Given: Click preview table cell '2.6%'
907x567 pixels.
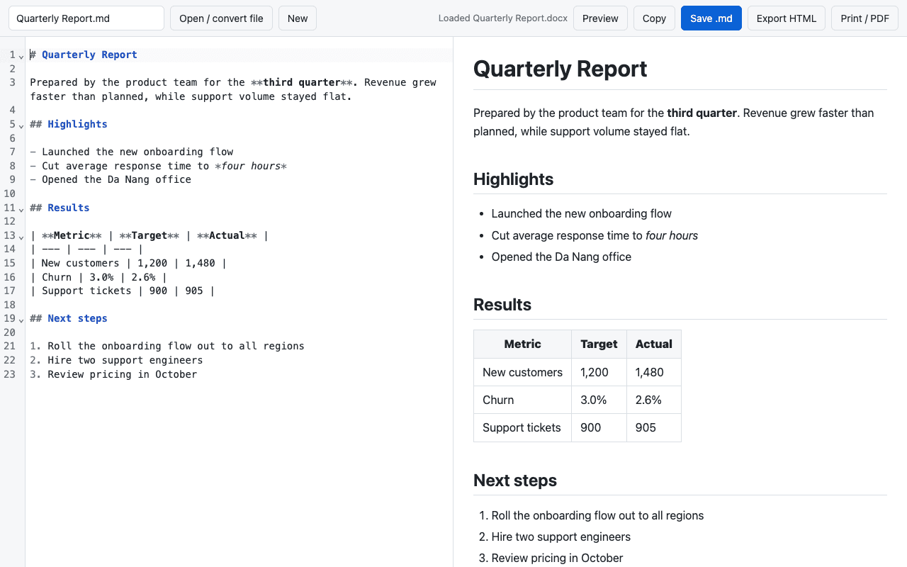Looking at the screenshot, I should tap(653, 400).
